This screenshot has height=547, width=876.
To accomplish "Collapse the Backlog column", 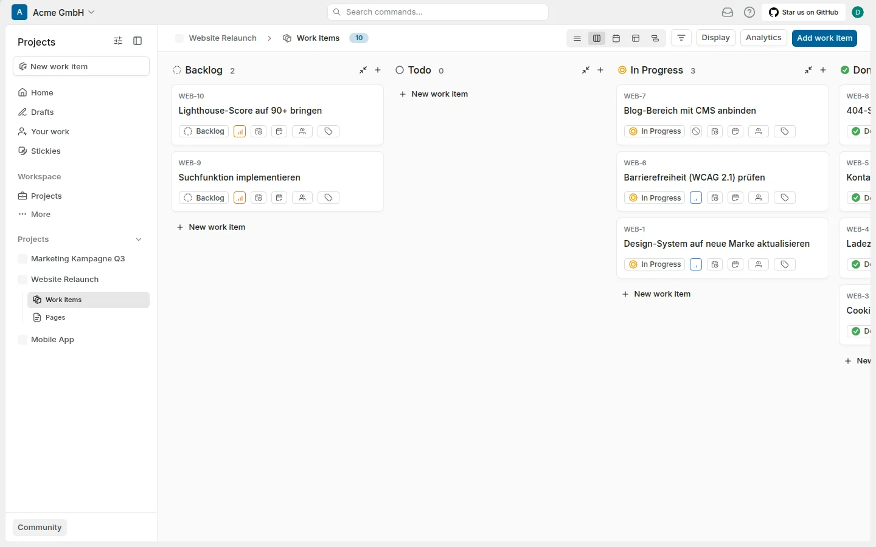I will coord(363,71).
